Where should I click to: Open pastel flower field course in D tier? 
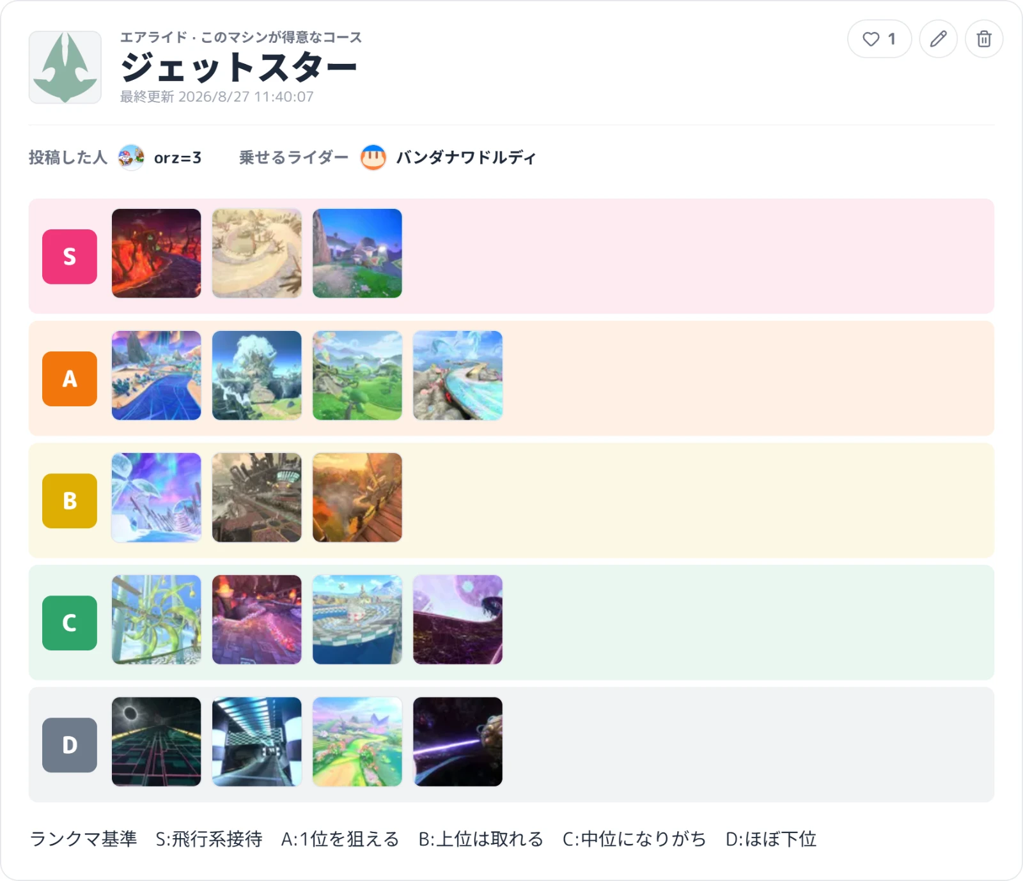coord(357,741)
